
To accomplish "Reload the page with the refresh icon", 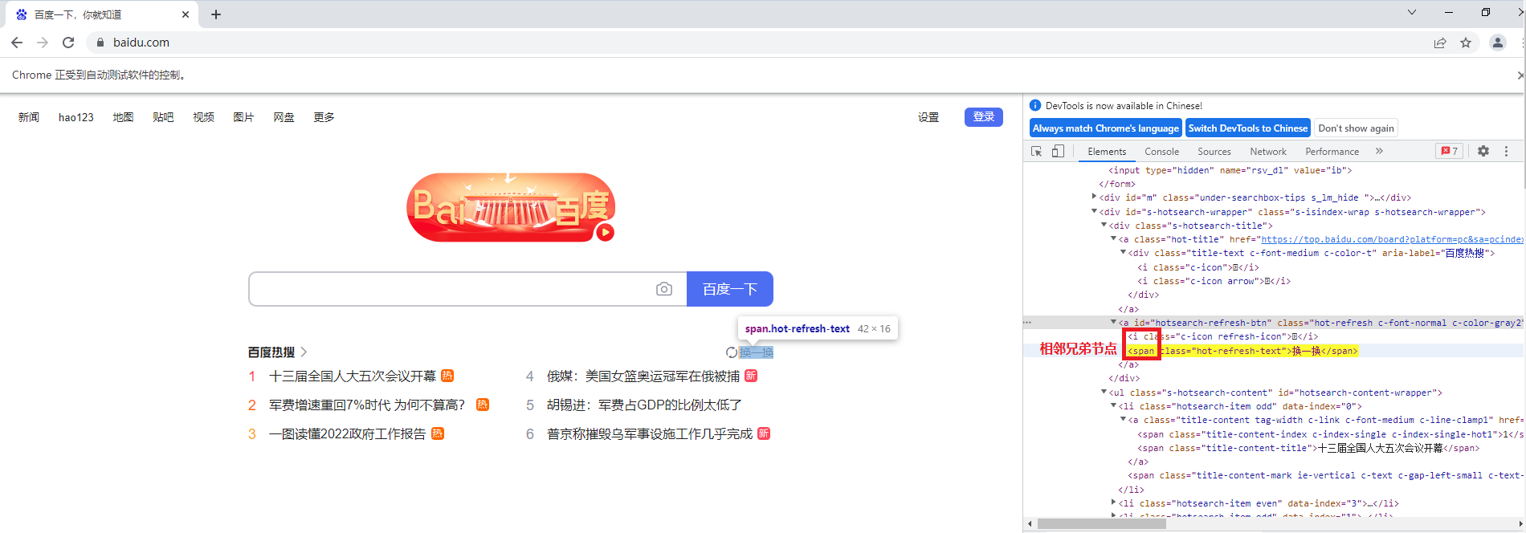I will point(68,43).
